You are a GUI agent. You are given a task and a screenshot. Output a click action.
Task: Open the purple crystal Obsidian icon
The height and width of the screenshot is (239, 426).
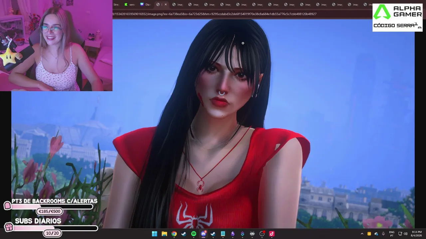click(233, 234)
